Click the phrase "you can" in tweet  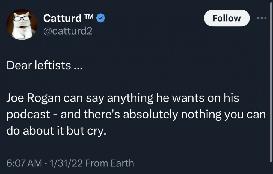click(245, 115)
